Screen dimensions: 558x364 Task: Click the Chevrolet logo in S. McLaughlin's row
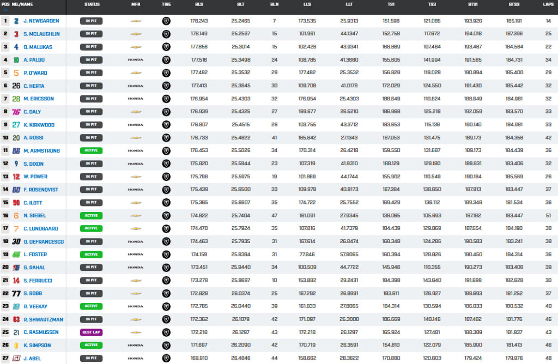(x=136, y=34)
